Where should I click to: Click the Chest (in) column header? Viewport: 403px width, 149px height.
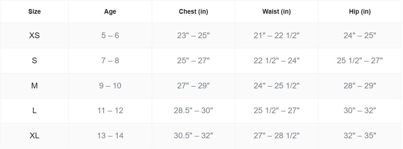(x=193, y=12)
